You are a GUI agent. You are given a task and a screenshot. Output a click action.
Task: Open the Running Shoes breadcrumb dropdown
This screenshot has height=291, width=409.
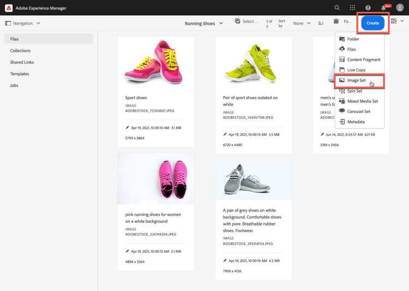[204, 23]
